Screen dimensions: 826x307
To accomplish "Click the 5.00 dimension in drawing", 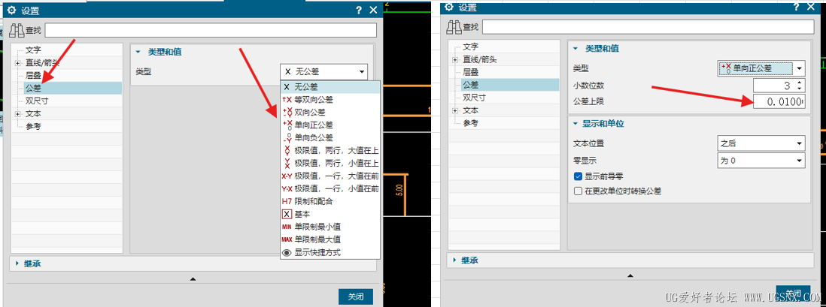I will coord(399,191).
